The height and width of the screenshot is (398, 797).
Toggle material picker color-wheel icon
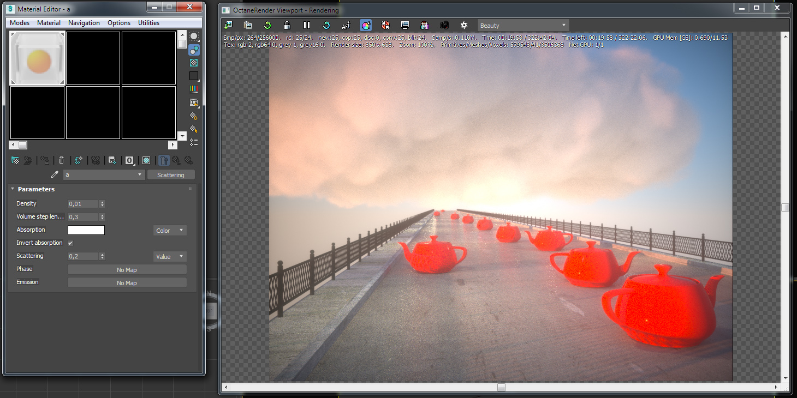[366, 25]
